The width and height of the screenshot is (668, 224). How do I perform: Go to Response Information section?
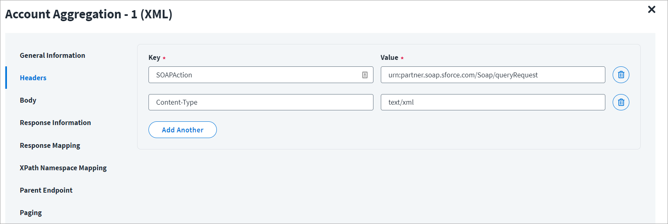55,123
